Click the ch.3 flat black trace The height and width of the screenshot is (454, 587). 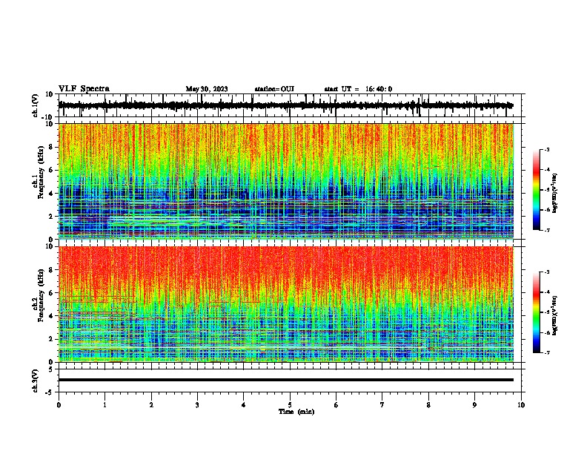point(285,380)
